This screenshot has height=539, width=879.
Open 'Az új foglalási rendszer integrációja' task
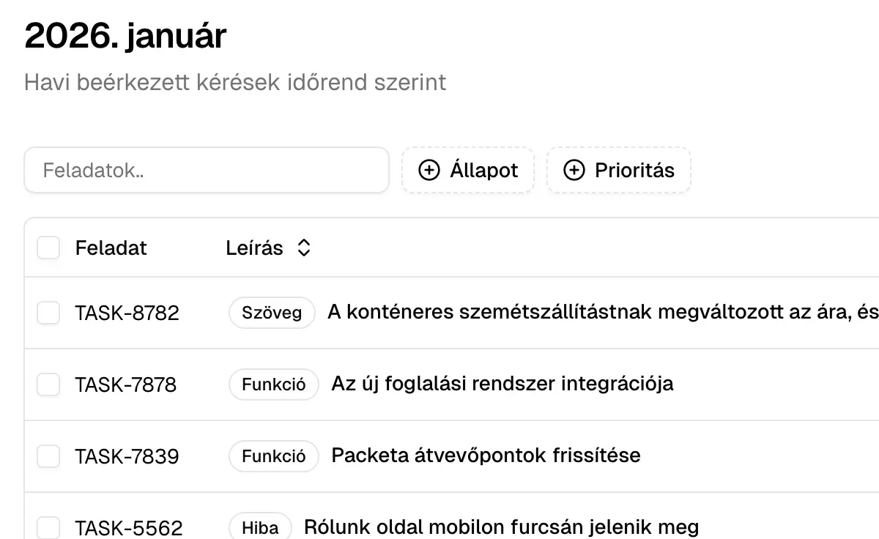[502, 384]
